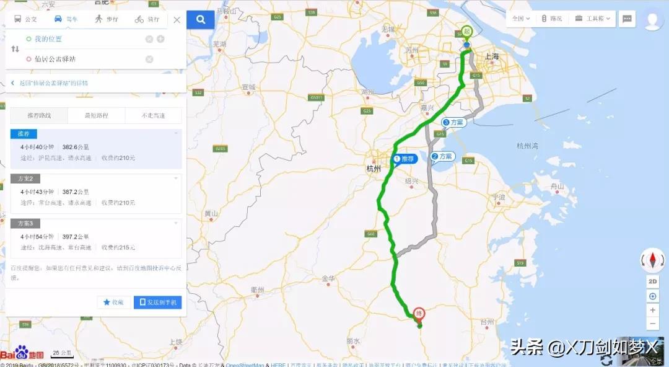Image resolution: width=669 pixels, height=367 pixels.
Task: Add a waypoint with plus icon
Action: pyautogui.click(x=160, y=39)
